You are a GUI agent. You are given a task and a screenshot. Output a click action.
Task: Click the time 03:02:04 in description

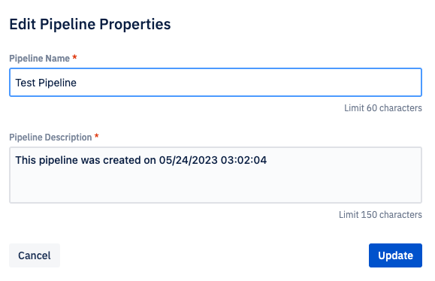[x=243, y=160]
